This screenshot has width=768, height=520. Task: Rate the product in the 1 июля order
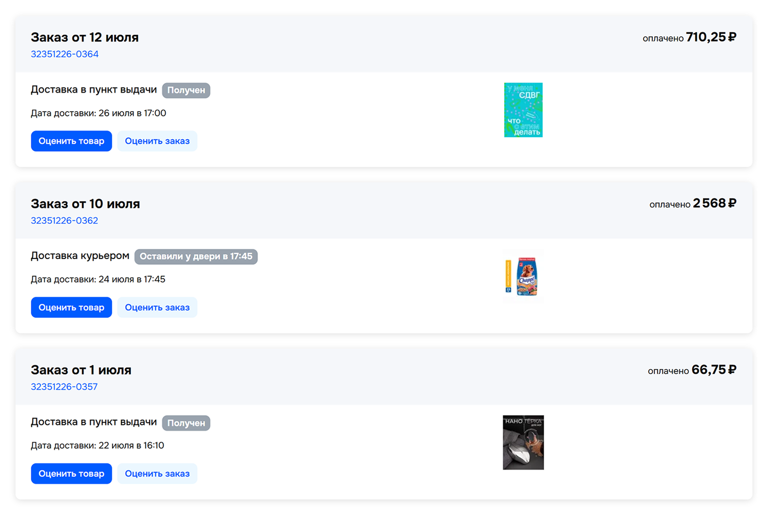click(71, 474)
